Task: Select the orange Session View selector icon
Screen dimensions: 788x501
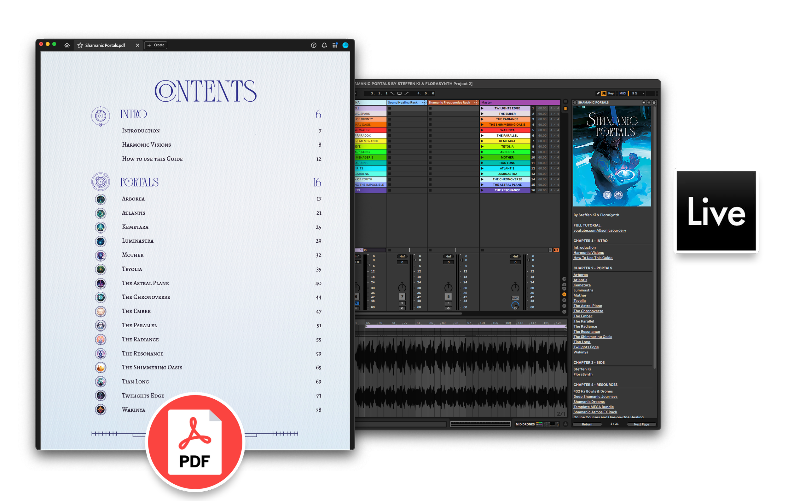Action: (x=565, y=109)
